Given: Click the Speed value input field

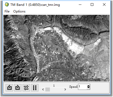Looking at the screenshot, I should (x=82, y=87).
